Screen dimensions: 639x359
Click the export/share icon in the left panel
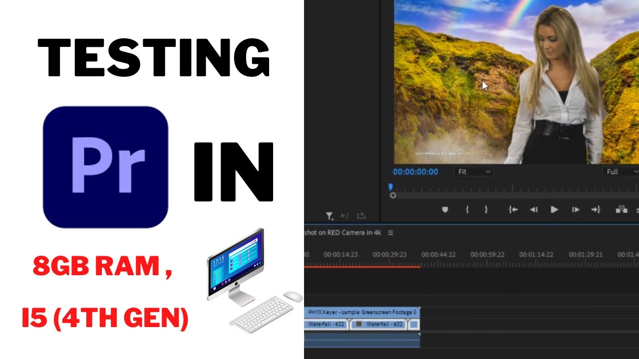[361, 216]
